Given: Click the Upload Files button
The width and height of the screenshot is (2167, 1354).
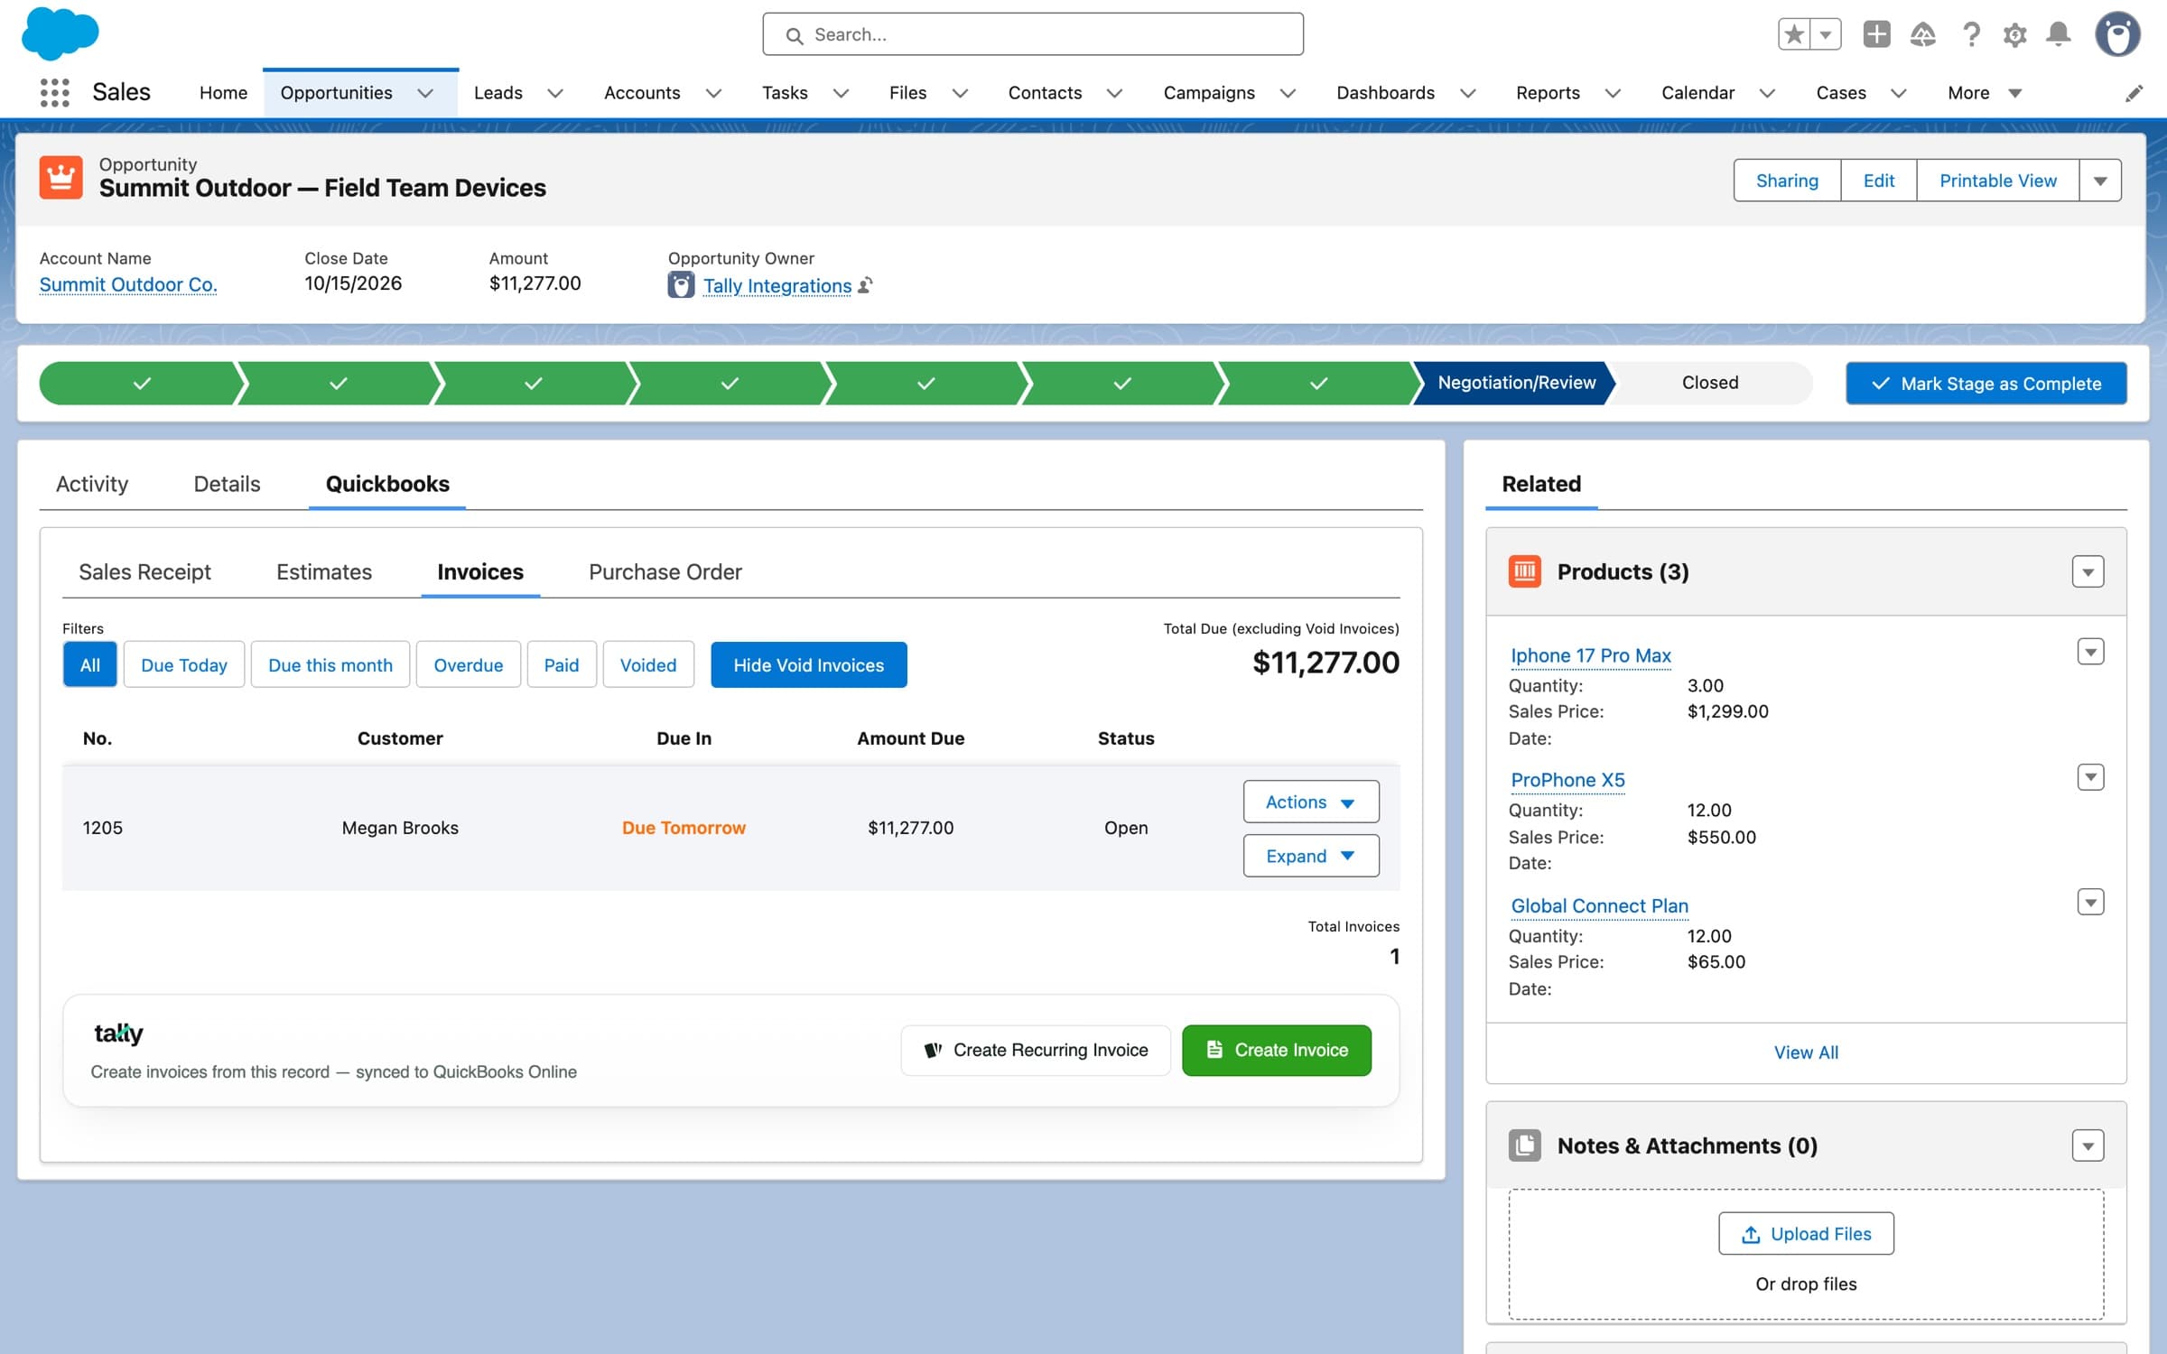Looking at the screenshot, I should pos(1806,1233).
